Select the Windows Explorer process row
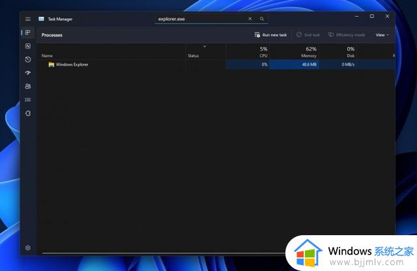 click(x=216, y=64)
